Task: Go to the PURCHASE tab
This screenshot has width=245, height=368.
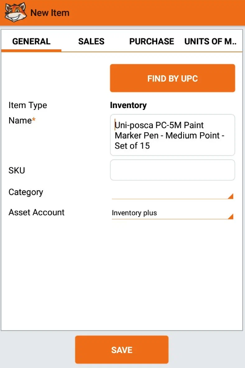Action: (x=152, y=41)
